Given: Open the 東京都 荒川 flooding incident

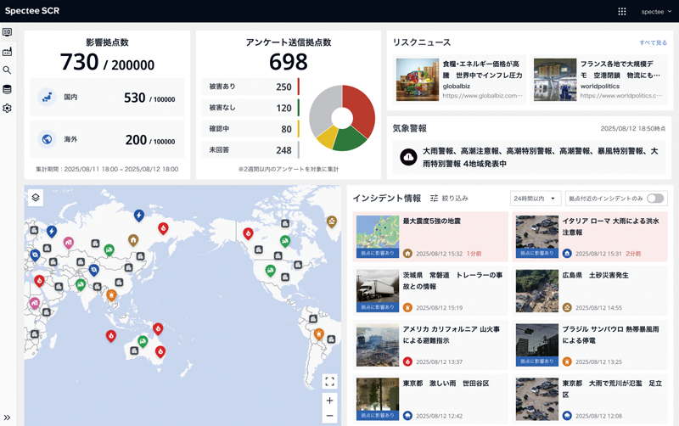Looking at the screenshot, I should [590, 399].
